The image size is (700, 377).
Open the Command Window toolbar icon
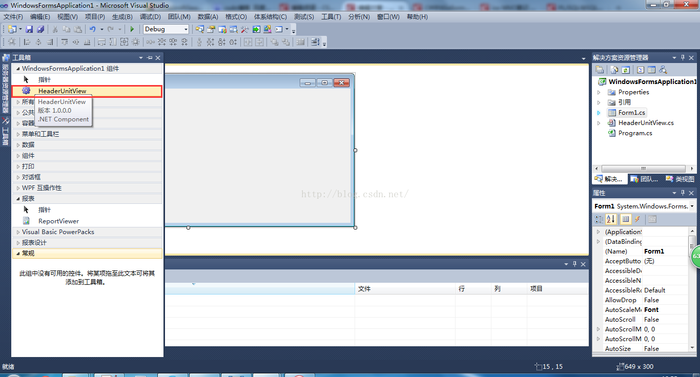(279, 29)
